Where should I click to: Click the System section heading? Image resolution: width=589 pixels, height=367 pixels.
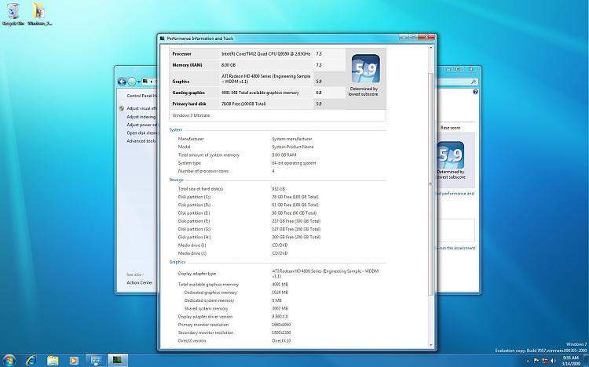click(x=176, y=130)
